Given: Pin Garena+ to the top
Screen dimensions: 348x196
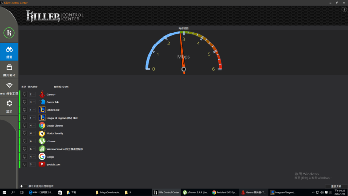Looking at the screenshot, I should click(x=24, y=94).
